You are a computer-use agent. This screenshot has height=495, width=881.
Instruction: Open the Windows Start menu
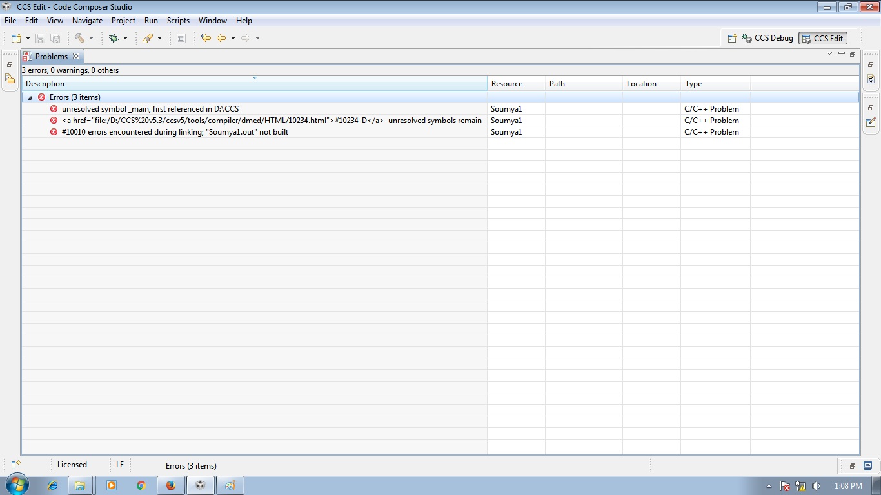tap(16, 485)
